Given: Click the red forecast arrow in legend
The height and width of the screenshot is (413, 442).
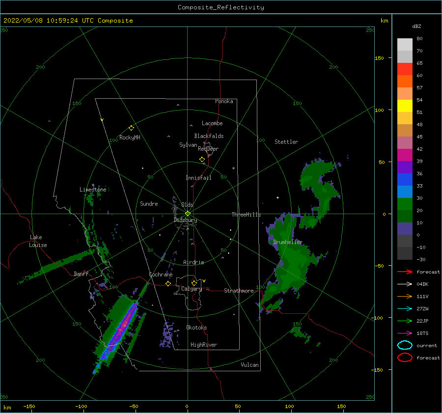Looking at the screenshot, I should (x=405, y=272).
